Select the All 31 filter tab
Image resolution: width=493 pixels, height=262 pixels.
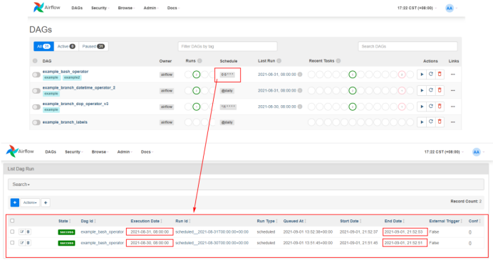click(x=43, y=46)
